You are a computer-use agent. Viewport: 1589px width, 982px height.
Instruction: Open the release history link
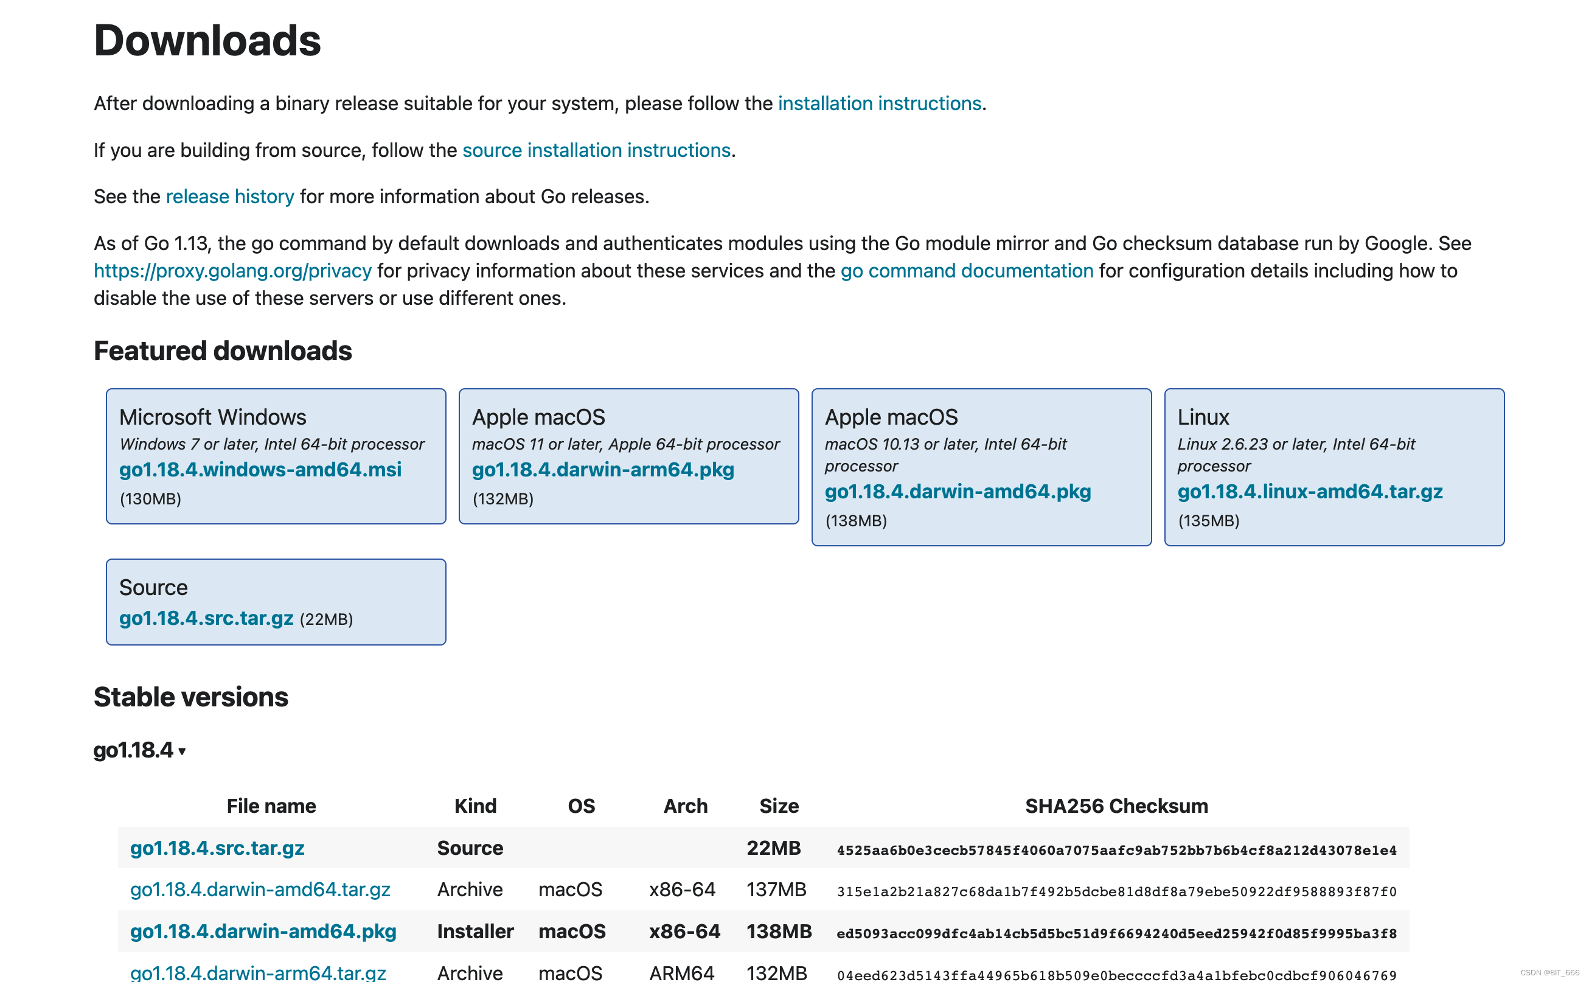click(230, 196)
